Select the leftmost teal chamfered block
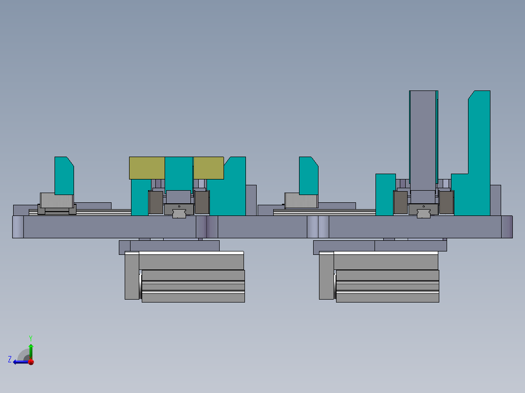 (x=64, y=176)
